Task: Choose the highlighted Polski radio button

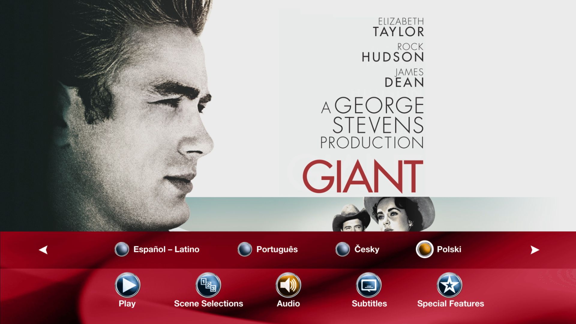Action: coord(424,249)
